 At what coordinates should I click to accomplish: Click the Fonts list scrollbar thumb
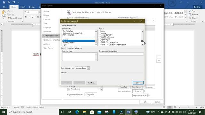[142, 41]
